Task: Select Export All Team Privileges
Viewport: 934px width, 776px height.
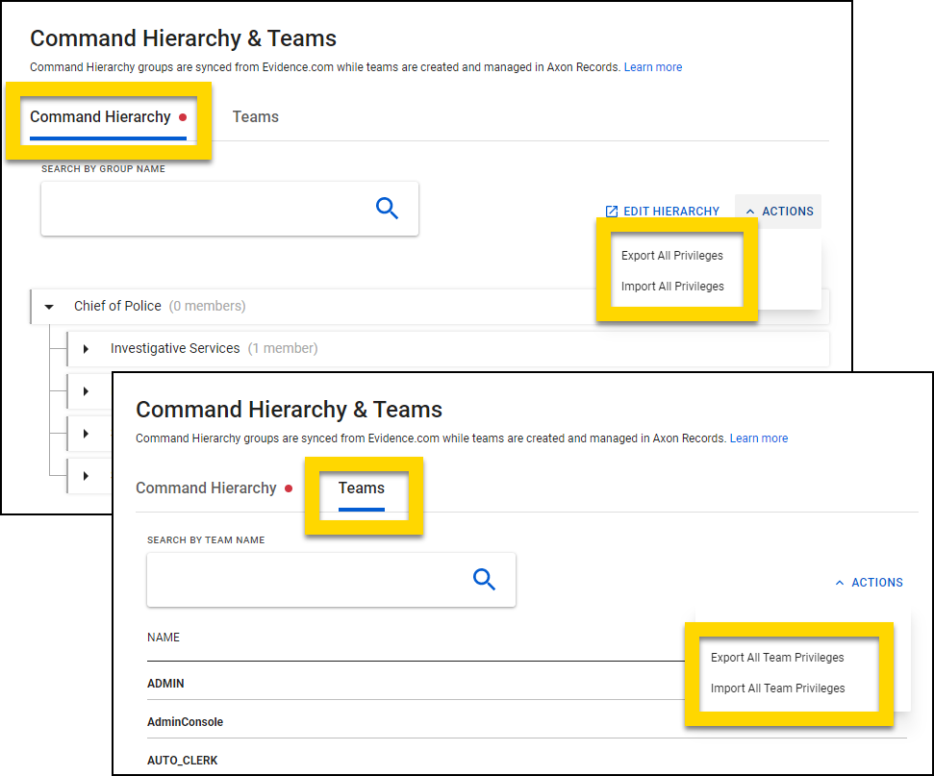Action: coord(777,657)
